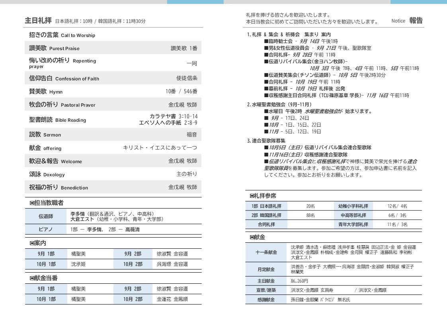
Task: Click the 幼稚小学科礼拝 attendance cell
Action: click(353, 206)
